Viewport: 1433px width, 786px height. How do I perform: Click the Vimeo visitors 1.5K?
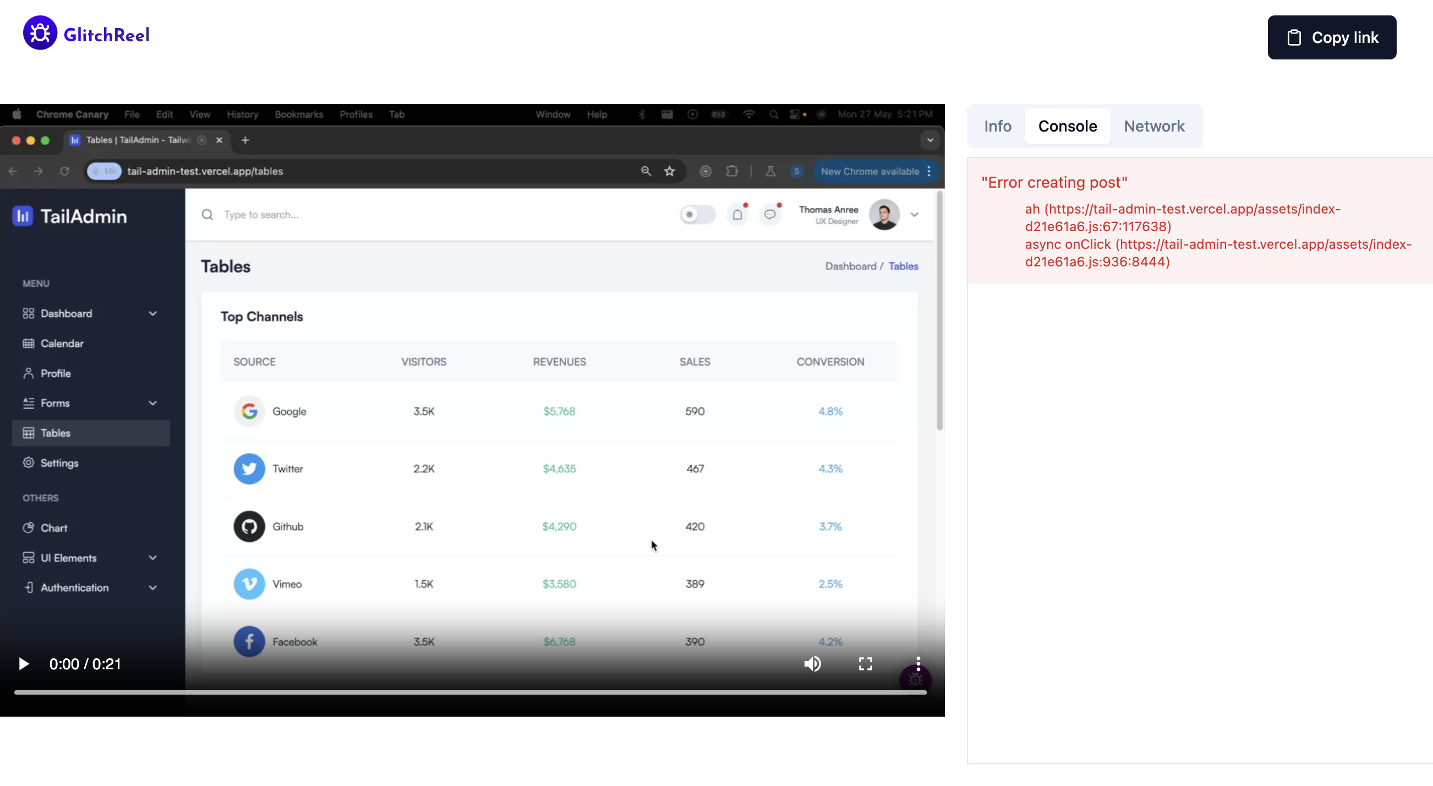pyautogui.click(x=424, y=584)
